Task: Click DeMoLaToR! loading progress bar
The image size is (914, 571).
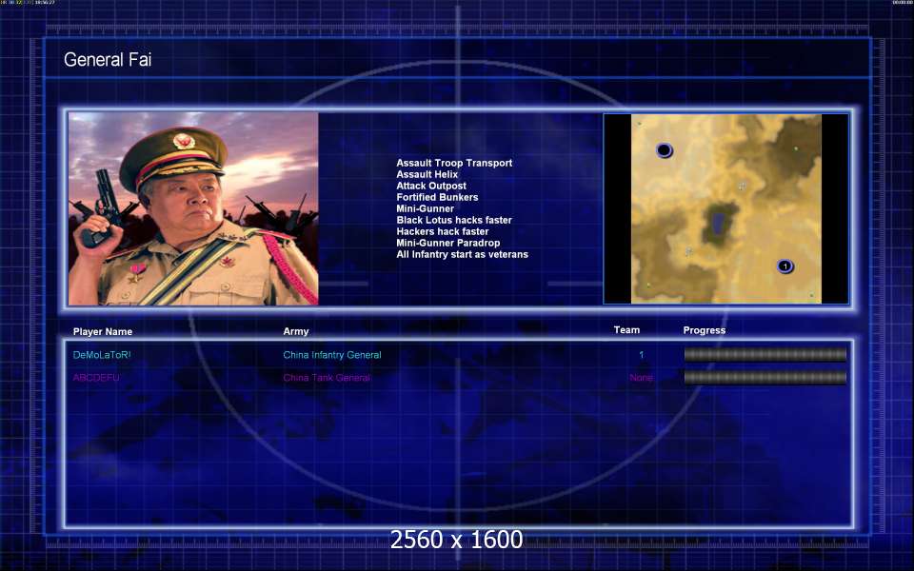Action: pyautogui.click(x=765, y=355)
